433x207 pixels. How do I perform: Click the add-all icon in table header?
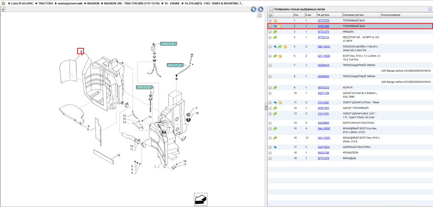pyautogui.click(x=270, y=15)
